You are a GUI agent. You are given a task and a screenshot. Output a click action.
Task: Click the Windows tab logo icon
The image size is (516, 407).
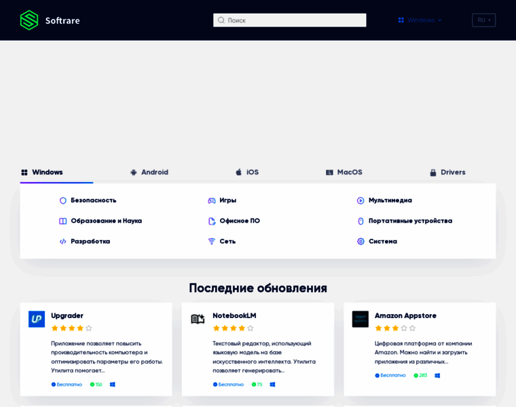point(24,172)
